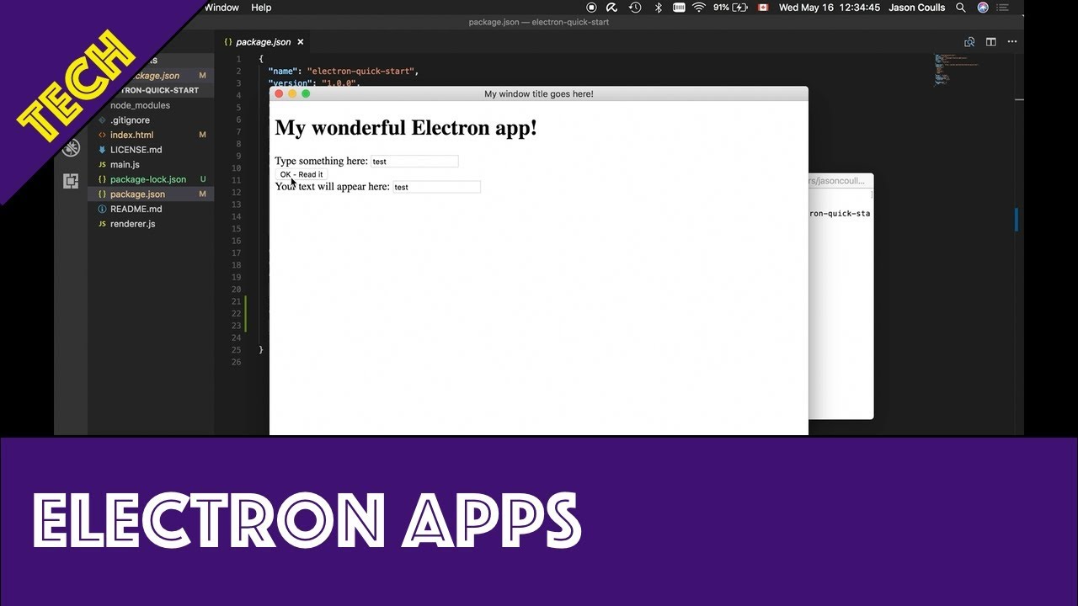Close the Electron app with red button
The image size is (1078, 606).
(280, 93)
